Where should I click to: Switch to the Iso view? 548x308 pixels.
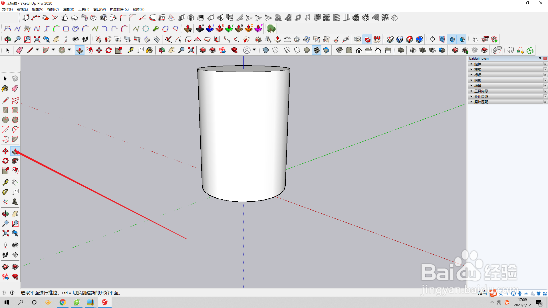[339, 50]
